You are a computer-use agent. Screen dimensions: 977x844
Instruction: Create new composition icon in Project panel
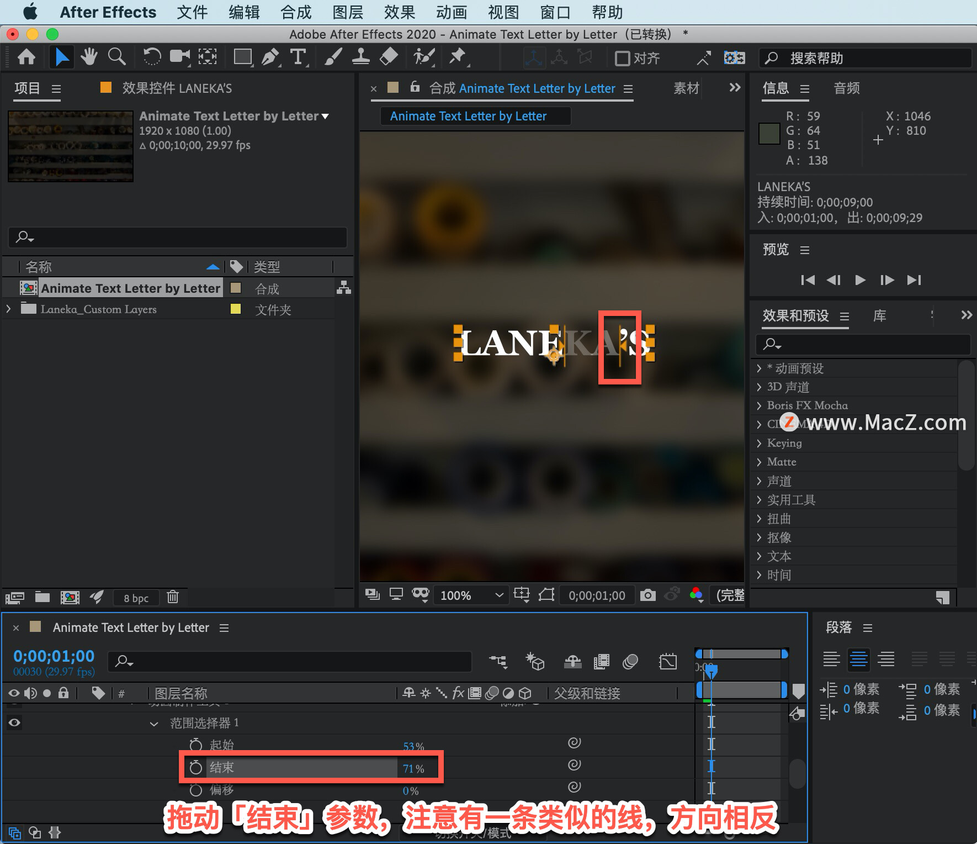(70, 597)
